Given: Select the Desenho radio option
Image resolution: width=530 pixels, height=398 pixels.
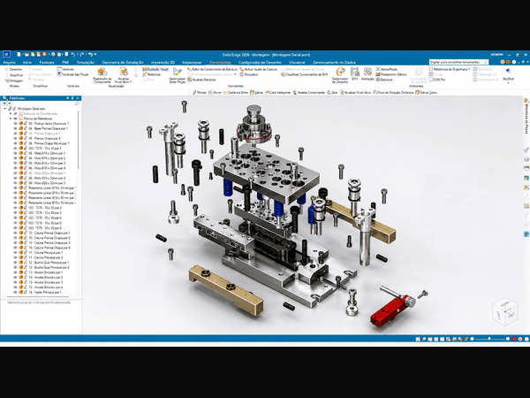Looking at the screenshot, I should pyautogui.click(x=13, y=69).
